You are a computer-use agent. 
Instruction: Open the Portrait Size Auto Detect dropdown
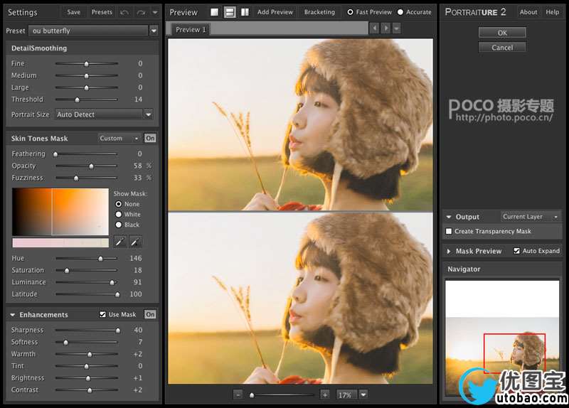148,114
